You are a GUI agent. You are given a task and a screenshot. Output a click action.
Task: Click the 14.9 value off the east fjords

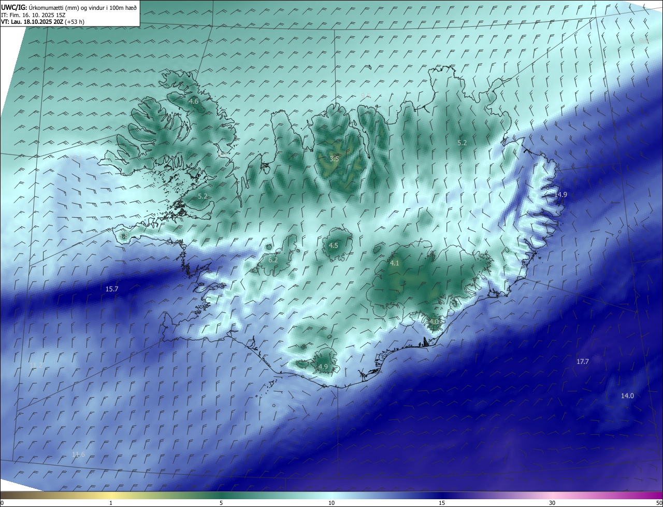click(x=561, y=194)
